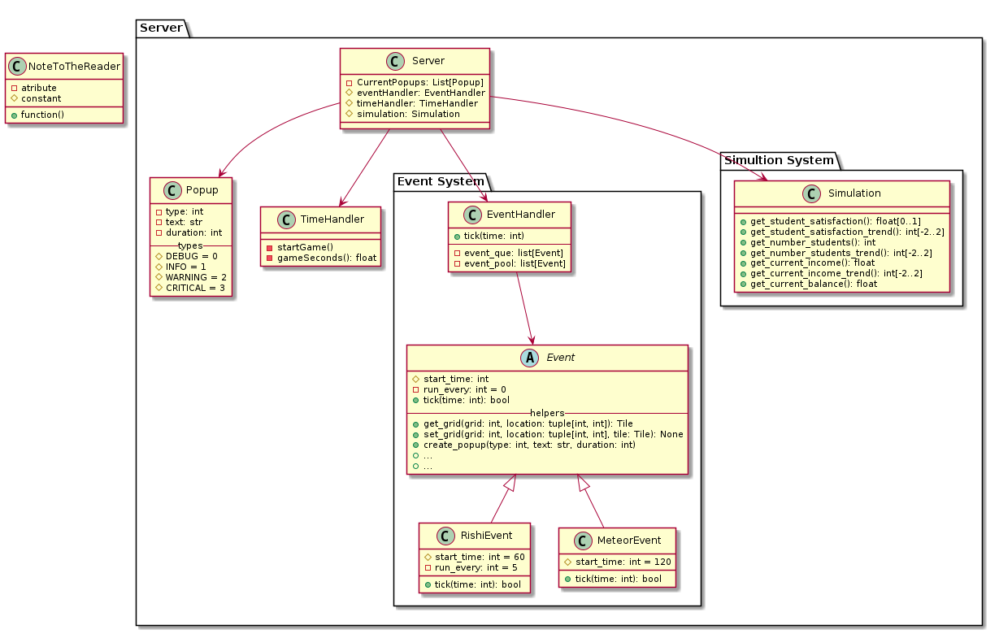Select the Event System package tab

pos(440,181)
